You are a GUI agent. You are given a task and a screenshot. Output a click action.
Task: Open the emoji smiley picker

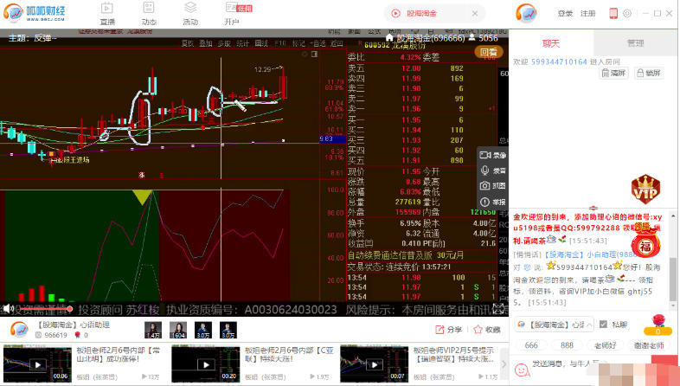(522, 370)
